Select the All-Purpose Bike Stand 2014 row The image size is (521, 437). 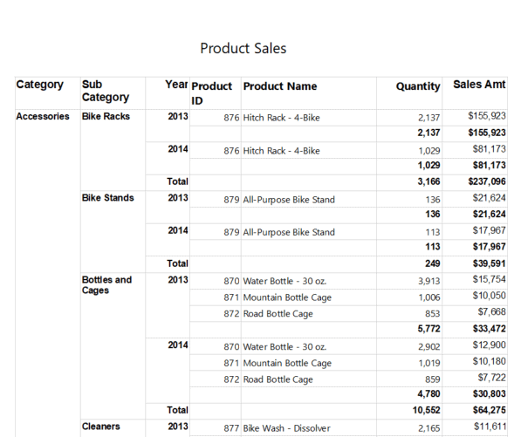click(348, 232)
